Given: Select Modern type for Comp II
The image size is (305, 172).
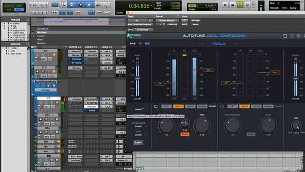Looking at the screenshot, I should (x=268, y=107).
